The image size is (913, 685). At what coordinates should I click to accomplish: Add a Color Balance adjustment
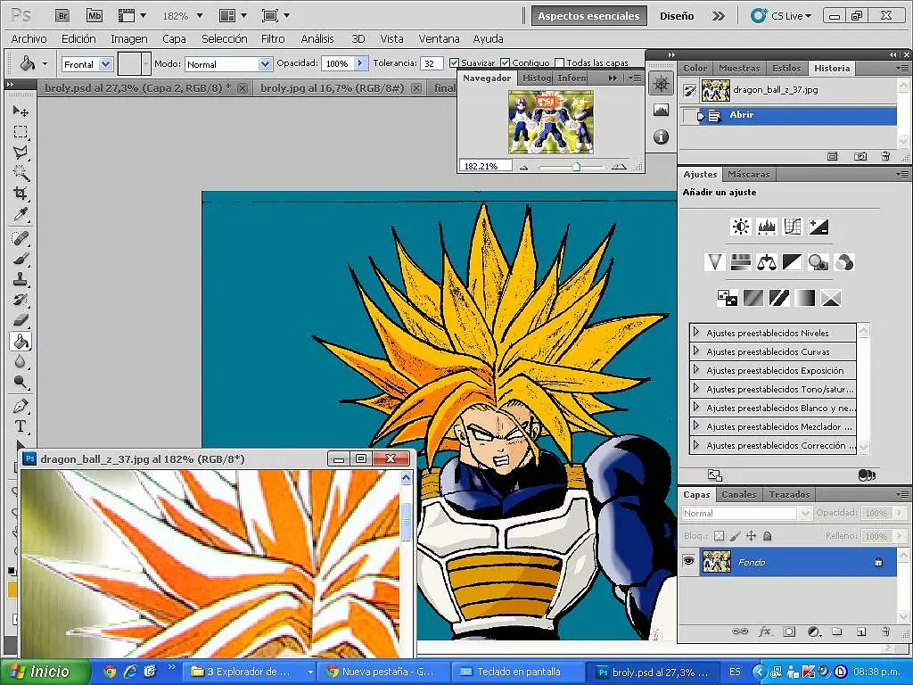click(x=766, y=263)
